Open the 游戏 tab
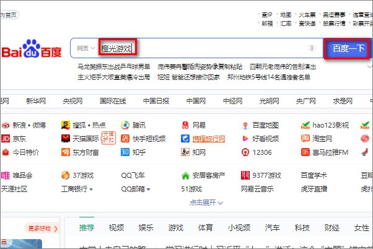373x249 pixels. [x=176, y=227]
